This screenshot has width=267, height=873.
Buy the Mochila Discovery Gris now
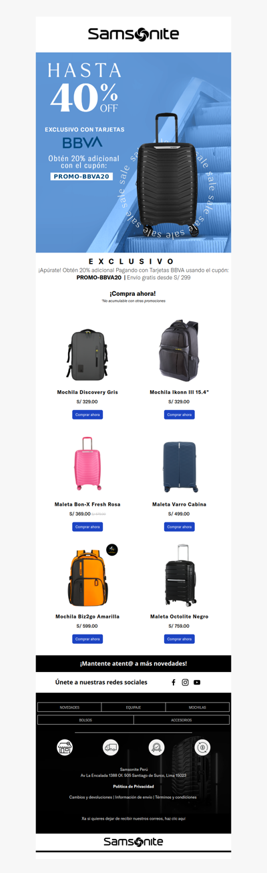coord(87,415)
